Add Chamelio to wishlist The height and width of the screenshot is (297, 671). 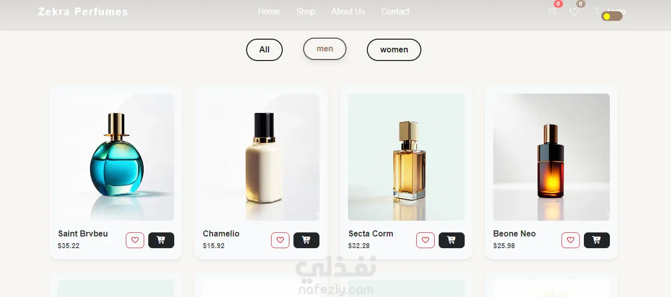point(280,240)
